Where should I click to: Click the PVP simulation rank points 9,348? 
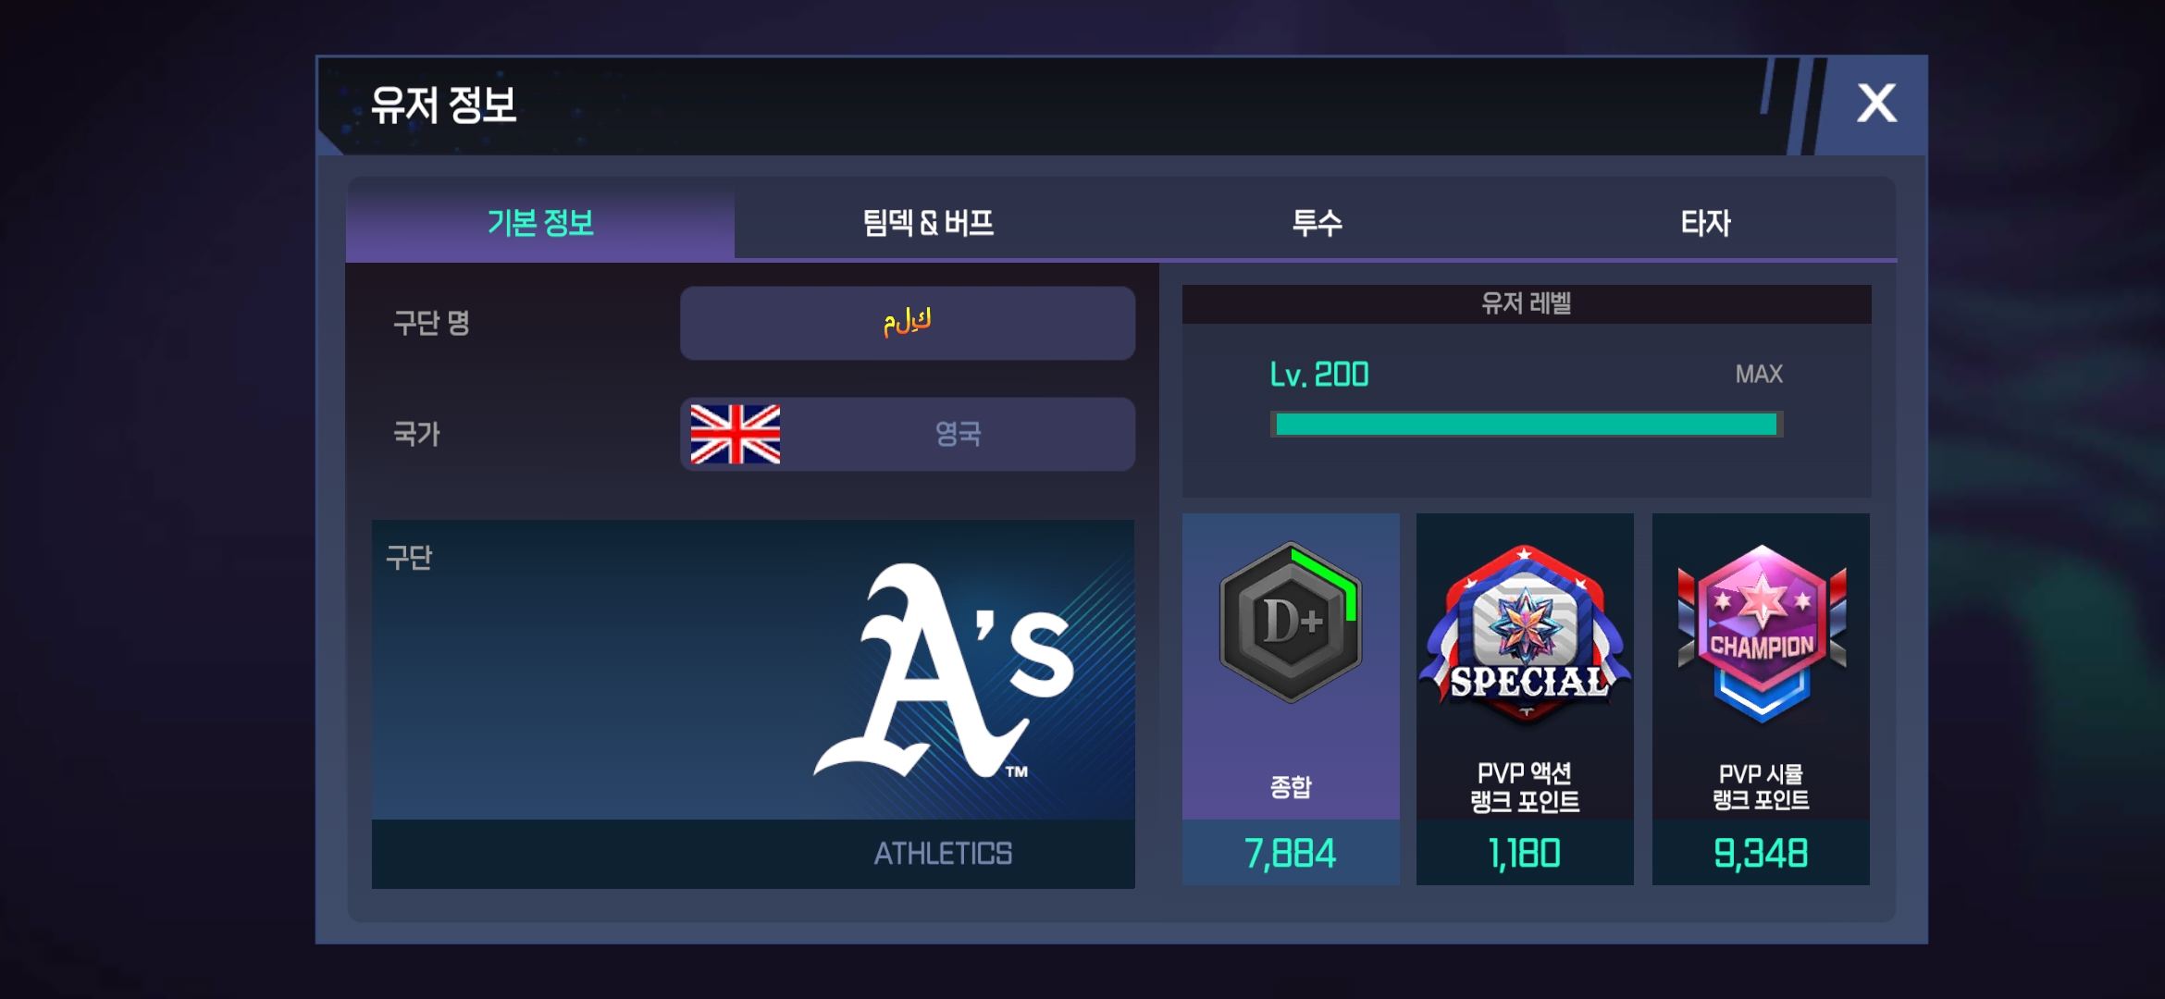click(x=1761, y=853)
